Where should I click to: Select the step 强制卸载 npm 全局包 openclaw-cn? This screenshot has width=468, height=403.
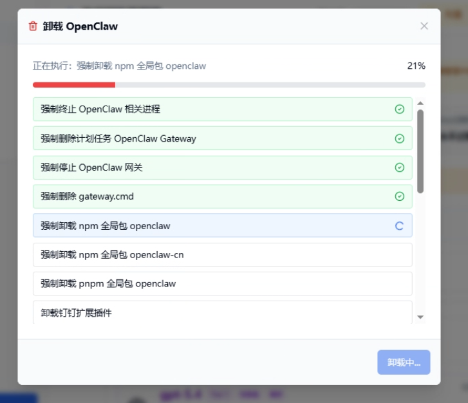pos(222,255)
